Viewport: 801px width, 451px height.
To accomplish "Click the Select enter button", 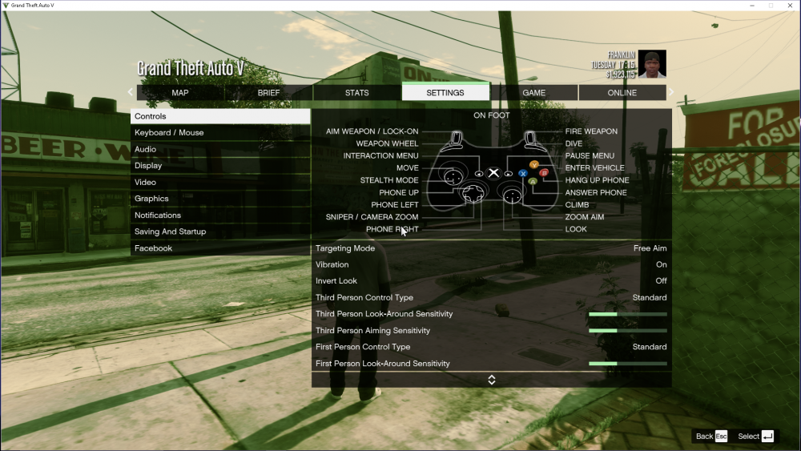I will pyautogui.click(x=755, y=437).
